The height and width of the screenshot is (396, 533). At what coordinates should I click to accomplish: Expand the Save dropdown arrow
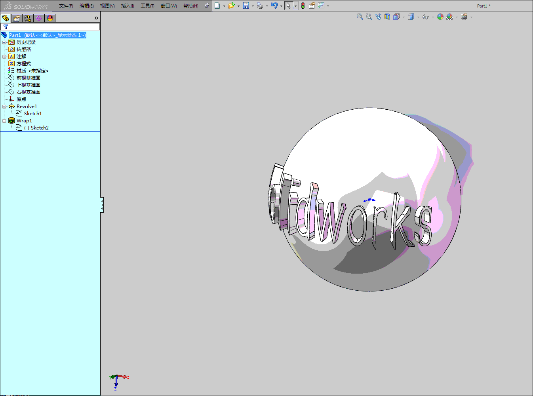(253, 6)
